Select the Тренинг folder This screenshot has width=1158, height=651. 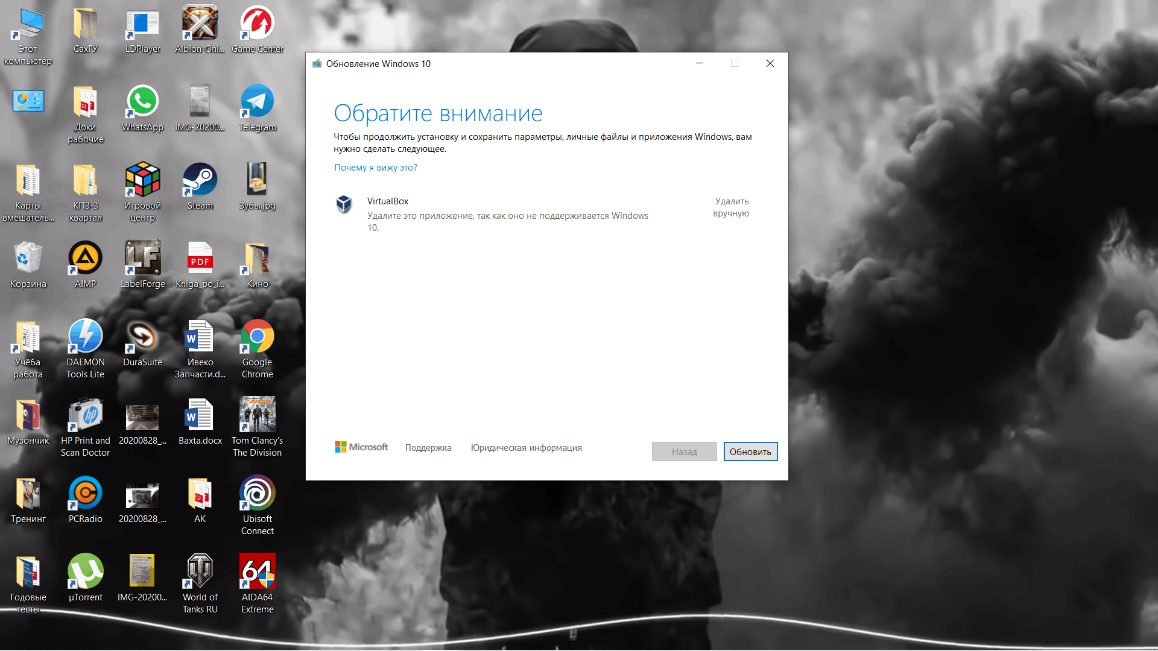(28, 501)
